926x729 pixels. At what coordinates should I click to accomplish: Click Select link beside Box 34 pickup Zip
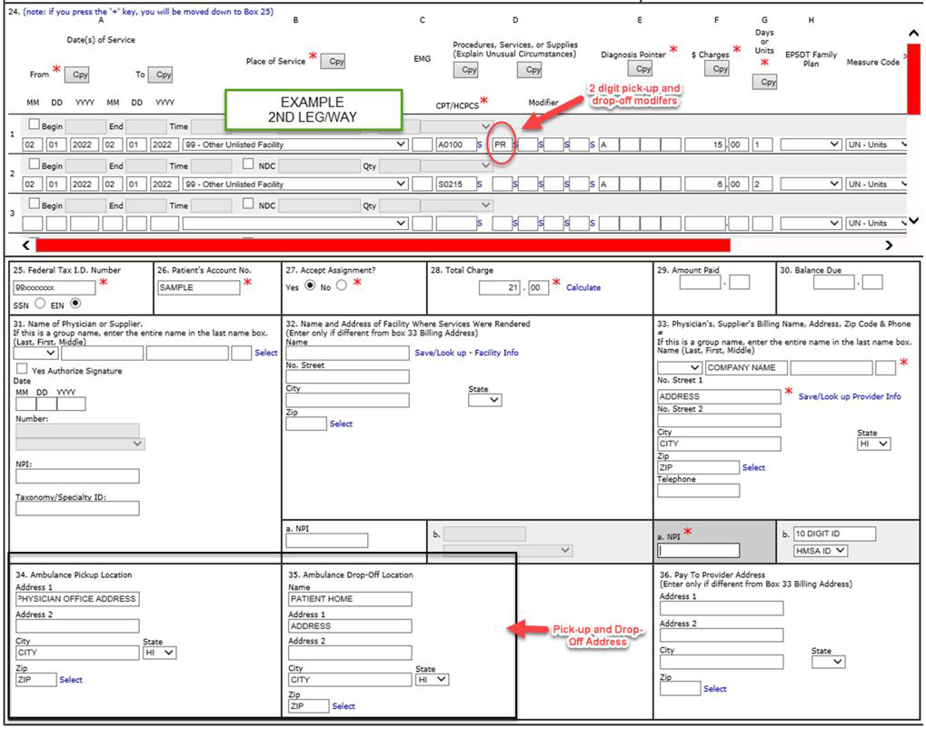click(71, 680)
